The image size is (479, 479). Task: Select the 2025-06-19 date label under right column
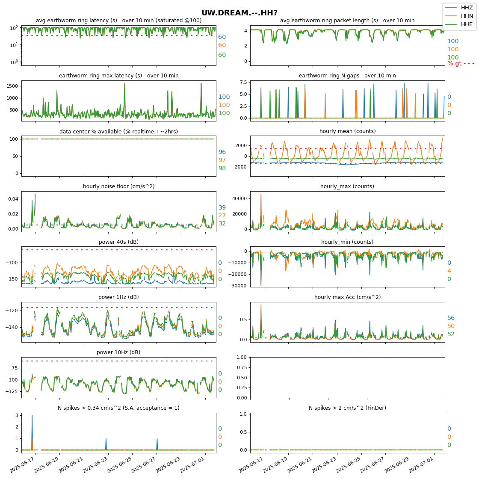(275, 464)
